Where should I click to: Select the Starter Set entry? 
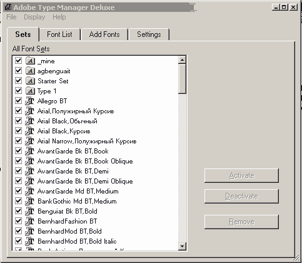pos(53,81)
